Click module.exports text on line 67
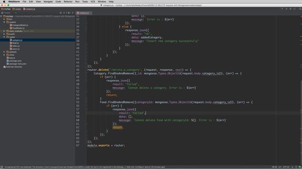The image size is (302, 169). click(99, 146)
